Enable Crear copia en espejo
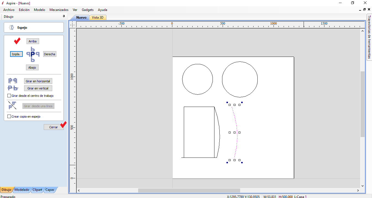The height and width of the screenshot is (198, 372). [x=9, y=117]
